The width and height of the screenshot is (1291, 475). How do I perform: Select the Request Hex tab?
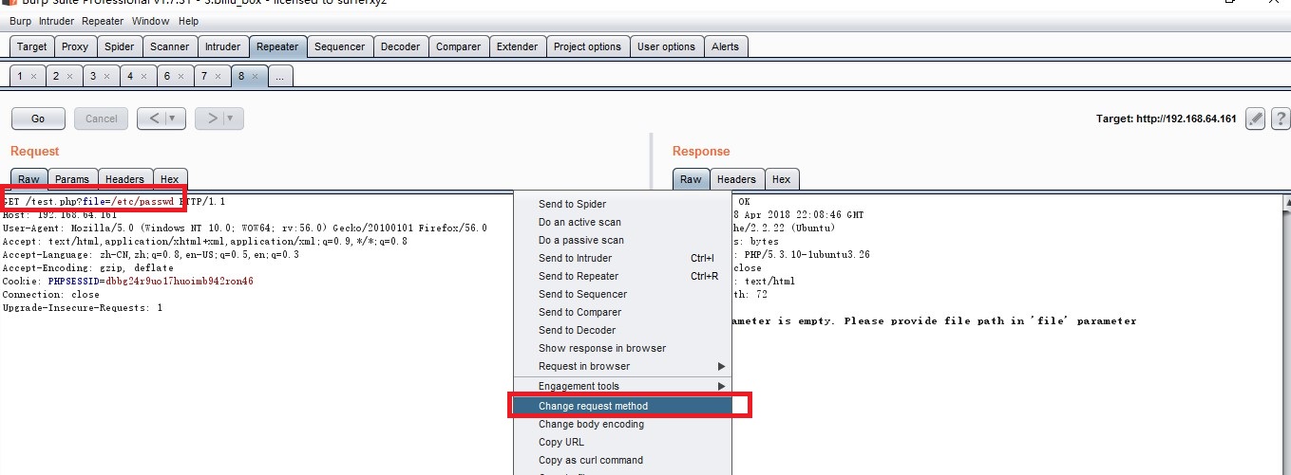click(169, 179)
